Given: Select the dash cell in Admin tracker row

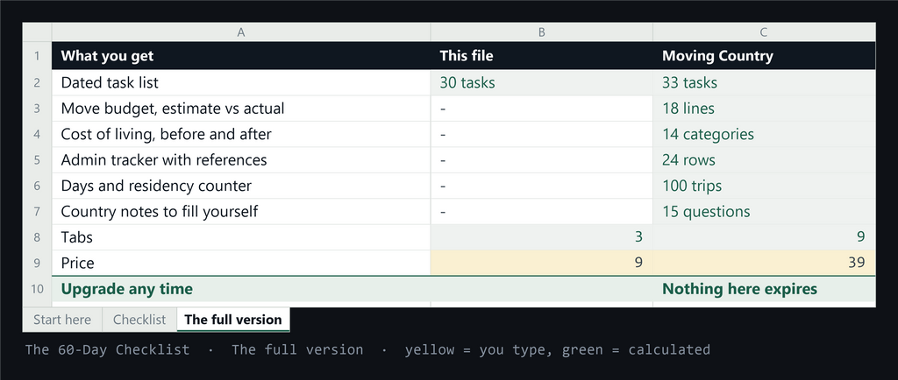Looking at the screenshot, I should click(541, 160).
